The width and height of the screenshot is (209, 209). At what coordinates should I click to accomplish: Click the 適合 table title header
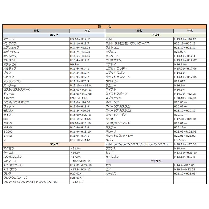tap(104, 27)
